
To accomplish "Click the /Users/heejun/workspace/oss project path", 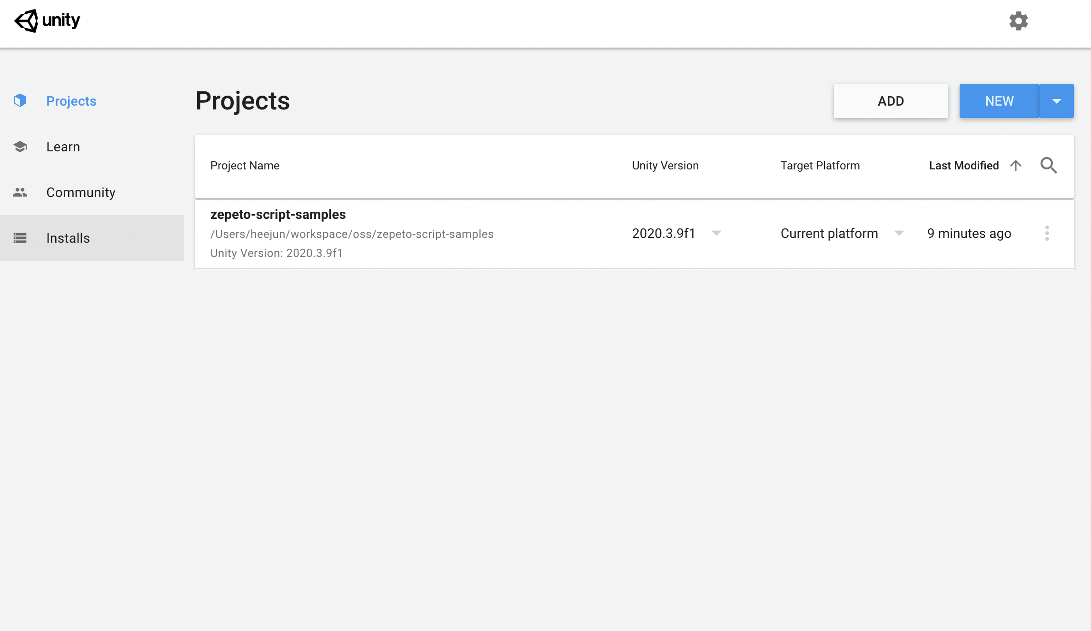I will click(x=352, y=234).
